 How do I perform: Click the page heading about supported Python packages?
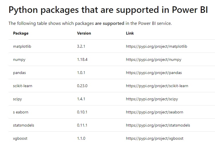(108, 10)
